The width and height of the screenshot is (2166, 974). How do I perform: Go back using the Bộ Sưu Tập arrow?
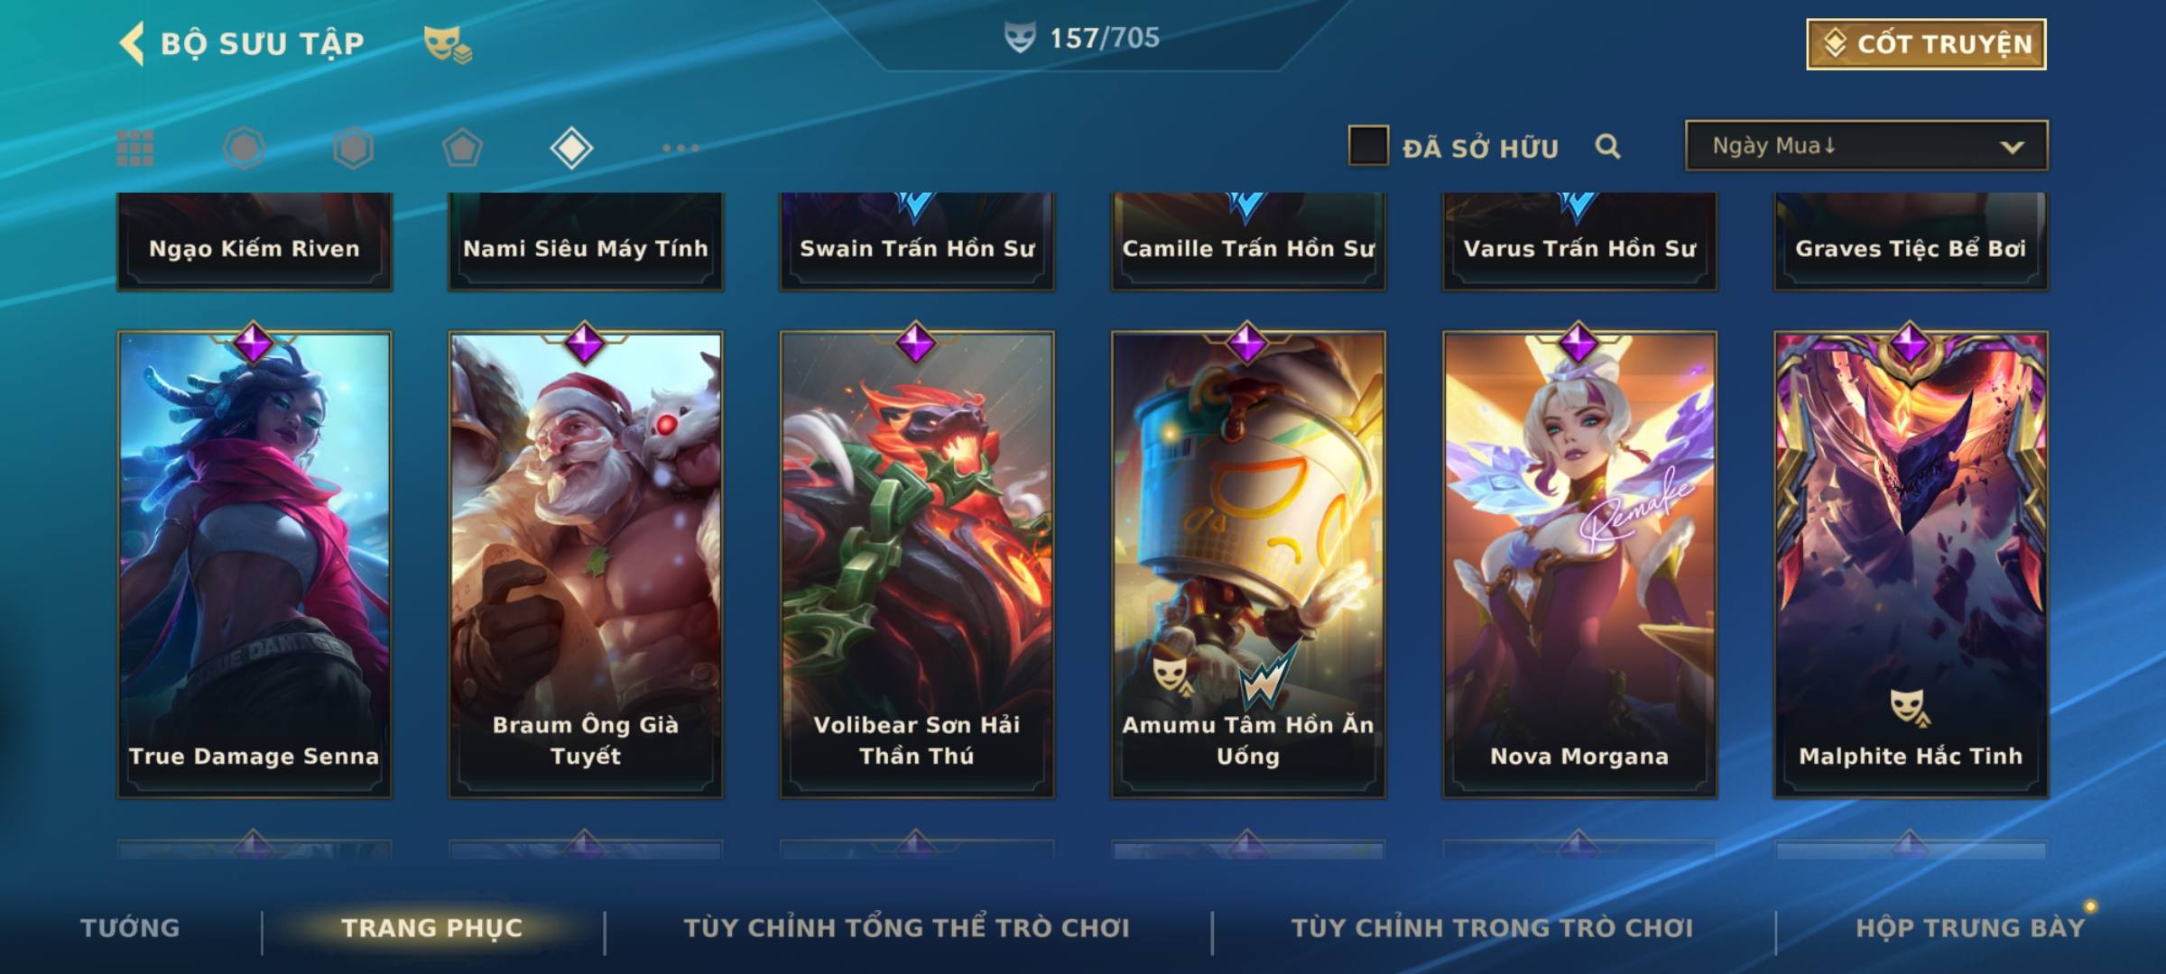[132, 43]
